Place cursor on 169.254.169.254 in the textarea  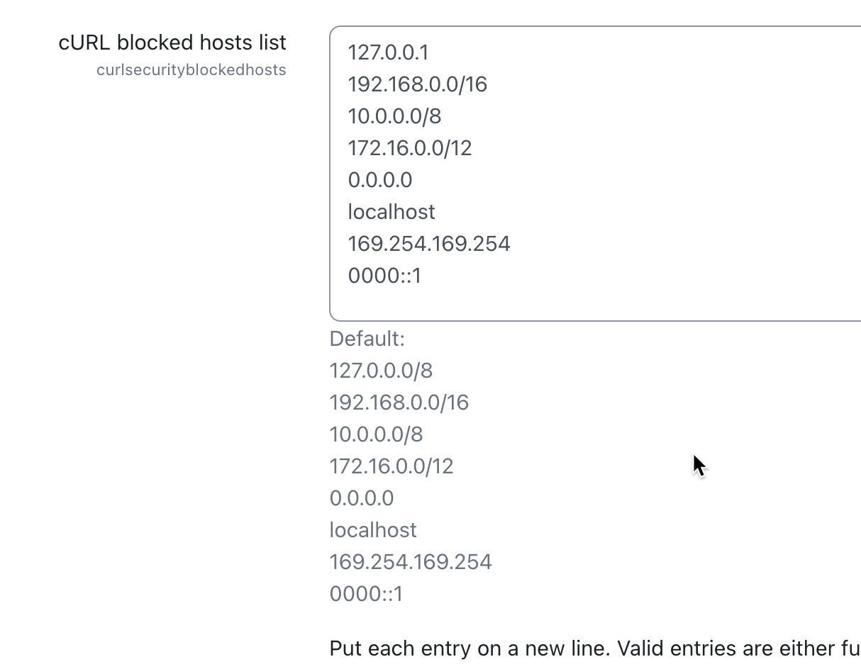pos(428,244)
